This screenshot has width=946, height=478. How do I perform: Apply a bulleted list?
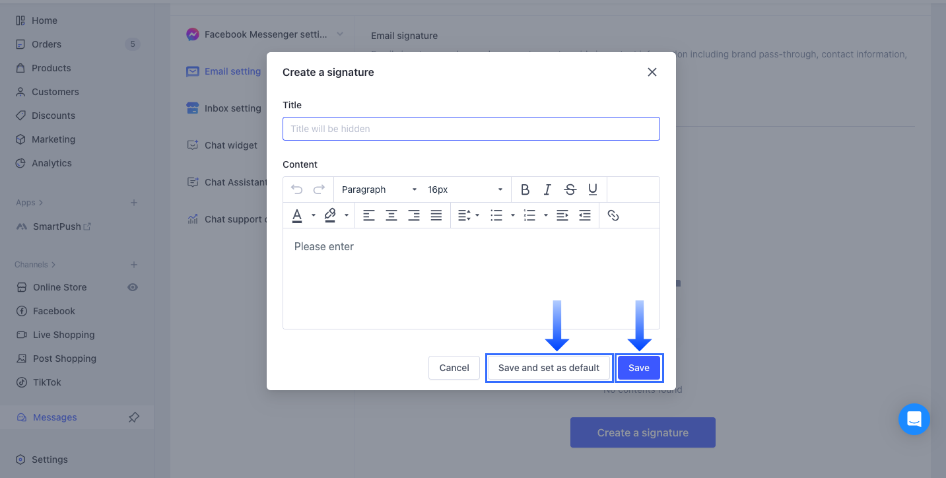coord(496,215)
